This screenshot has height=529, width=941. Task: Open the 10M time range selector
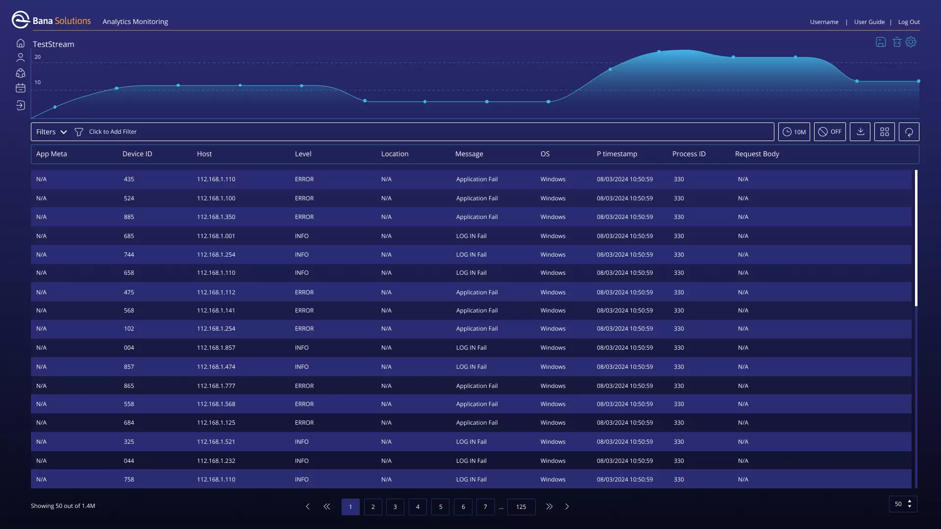click(x=794, y=132)
